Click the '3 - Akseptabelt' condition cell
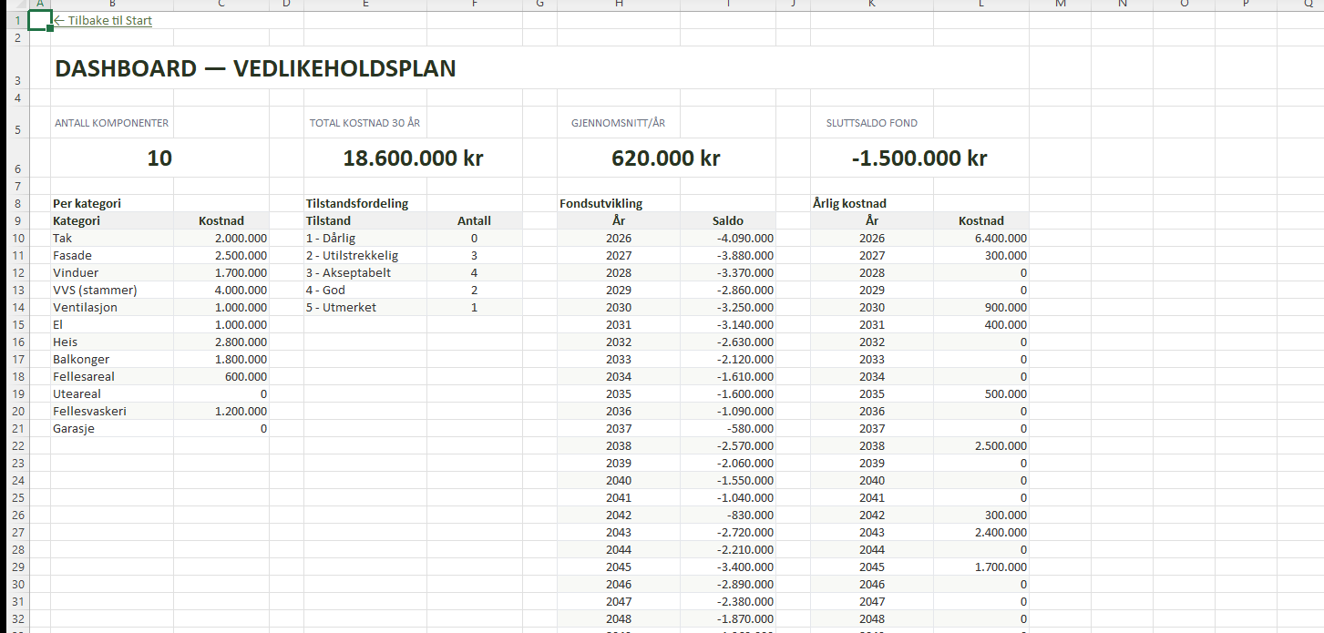The width and height of the screenshot is (1324, 633). pos(348,272)
